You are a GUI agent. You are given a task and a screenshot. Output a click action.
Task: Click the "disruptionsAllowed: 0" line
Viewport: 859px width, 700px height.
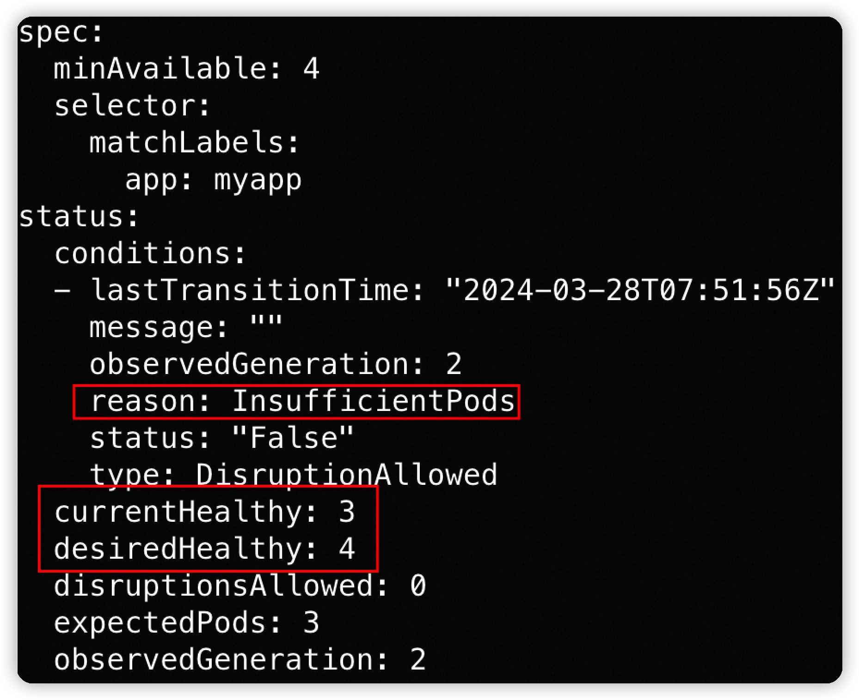(239, 586)
